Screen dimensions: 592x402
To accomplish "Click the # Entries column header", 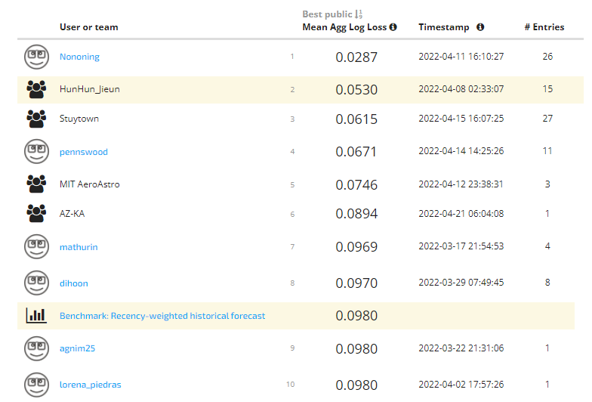I will [x=544, y=27].
